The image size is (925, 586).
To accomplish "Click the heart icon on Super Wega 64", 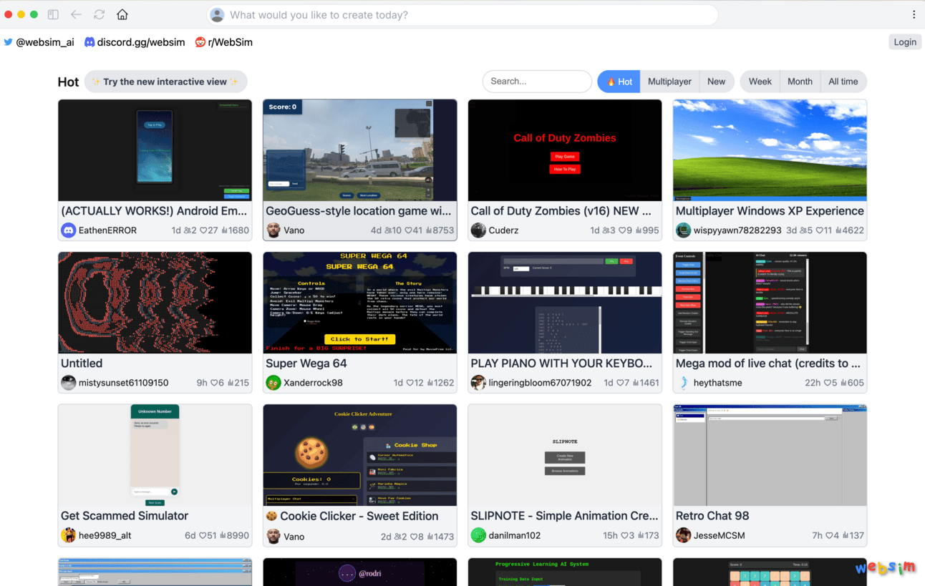I will point(411,383).
